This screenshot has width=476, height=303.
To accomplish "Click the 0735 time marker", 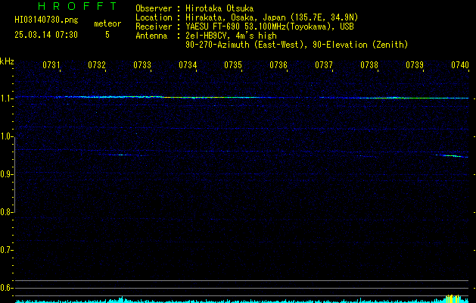I will [x=233, y=65].
